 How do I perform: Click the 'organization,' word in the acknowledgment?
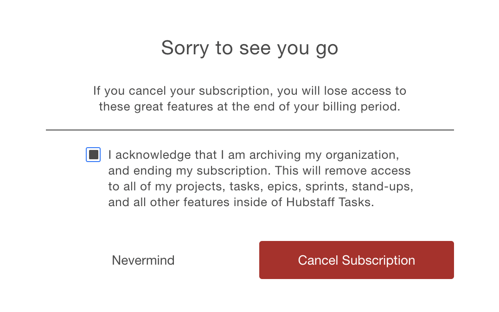point(362,155)
